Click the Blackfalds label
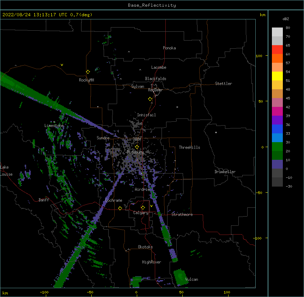304x297 pixels. [156, 79]
